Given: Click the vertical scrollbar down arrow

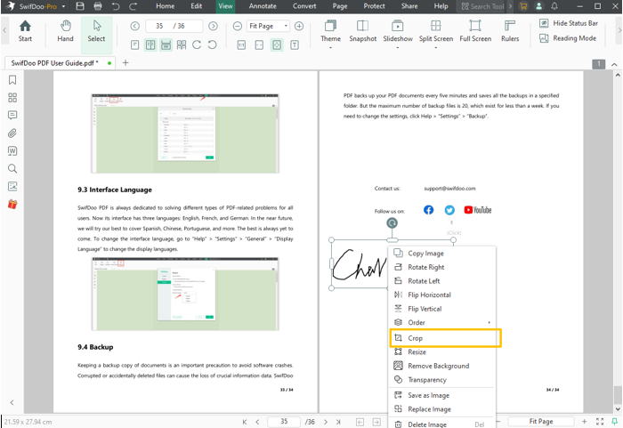Looking at the screenshot, I should pyautogui.click(x=618, y=409).
